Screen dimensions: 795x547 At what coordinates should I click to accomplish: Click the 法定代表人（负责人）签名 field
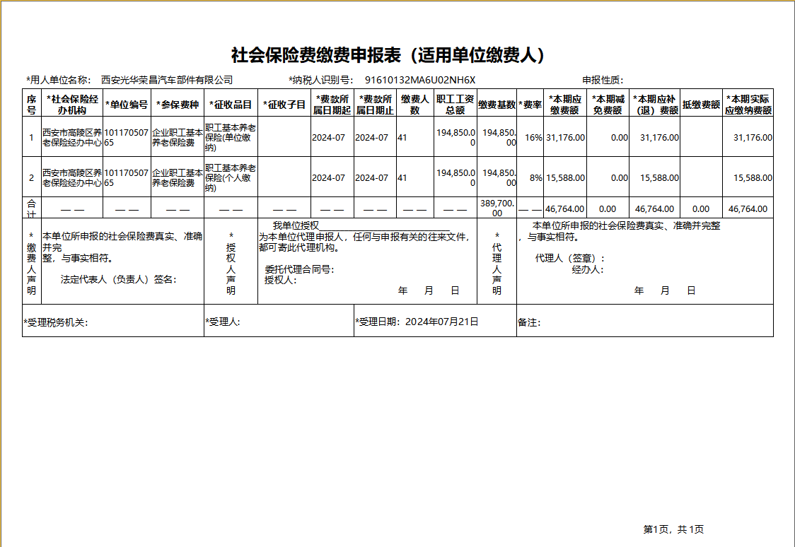click(119, 280)
